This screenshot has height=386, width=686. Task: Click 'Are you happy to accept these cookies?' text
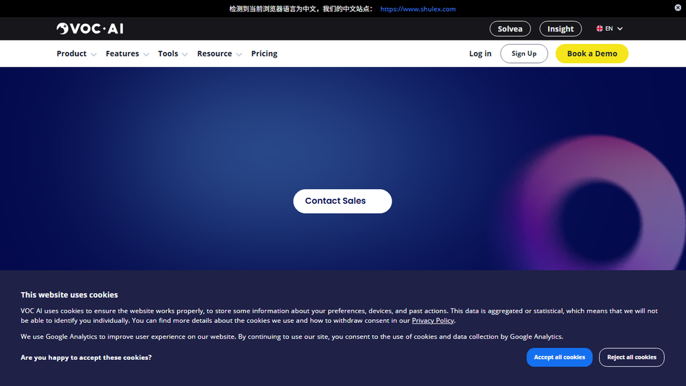(86, 357)
